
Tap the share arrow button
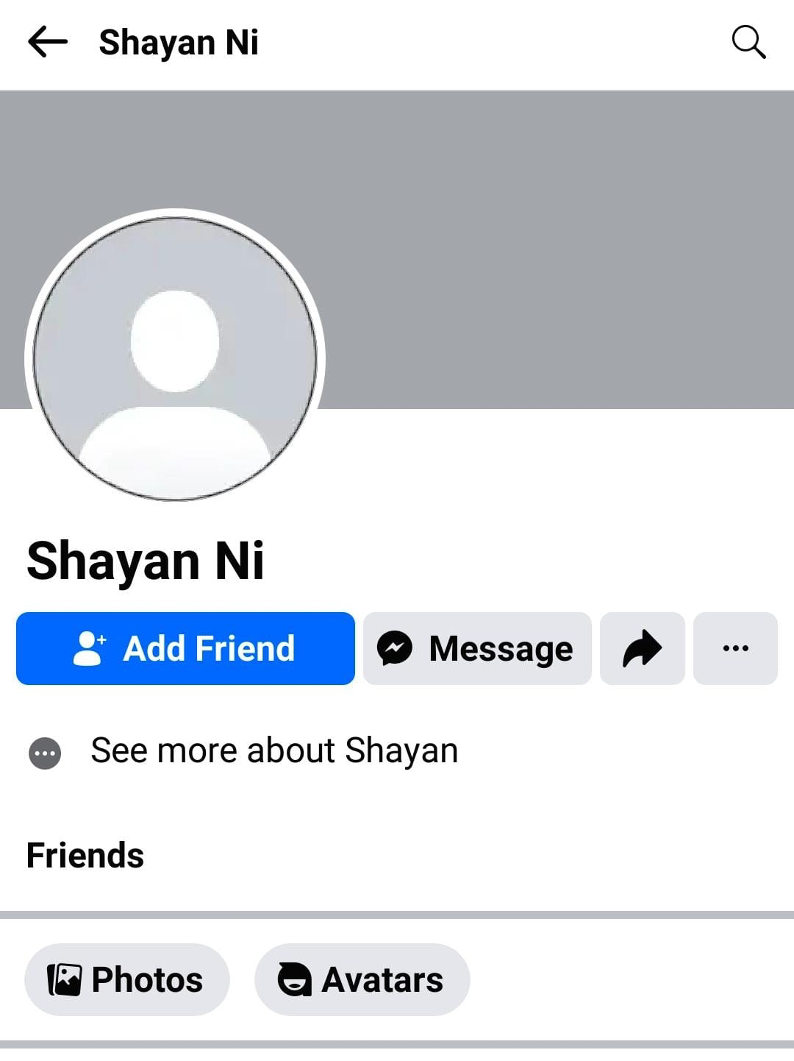tap(642, 648)
